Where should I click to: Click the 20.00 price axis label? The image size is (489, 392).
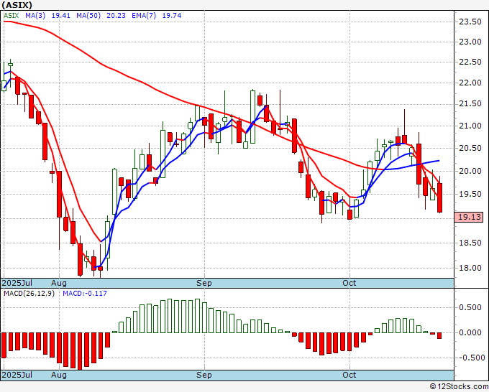pos(470,171)
